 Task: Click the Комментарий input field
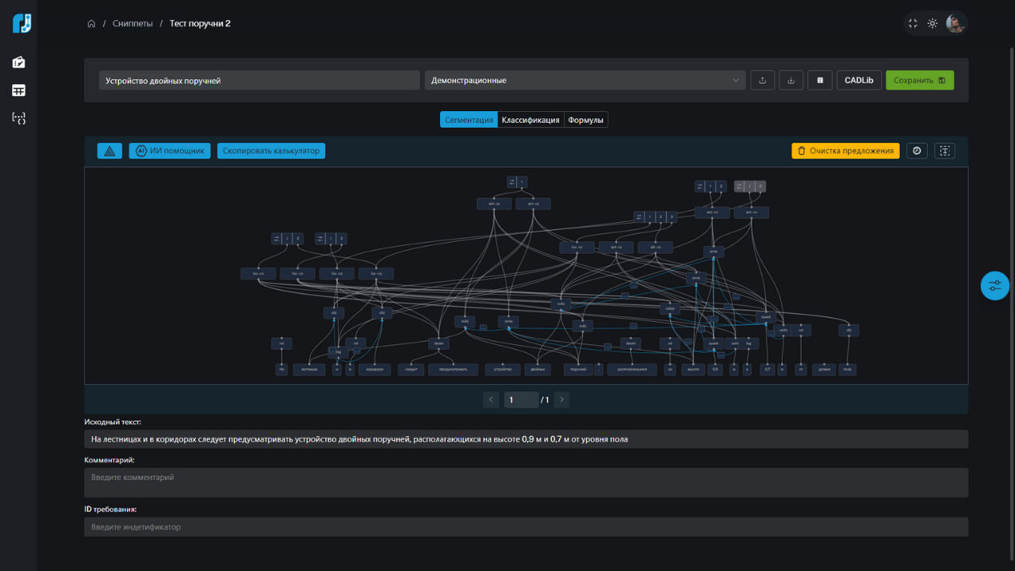click(526, 482)
